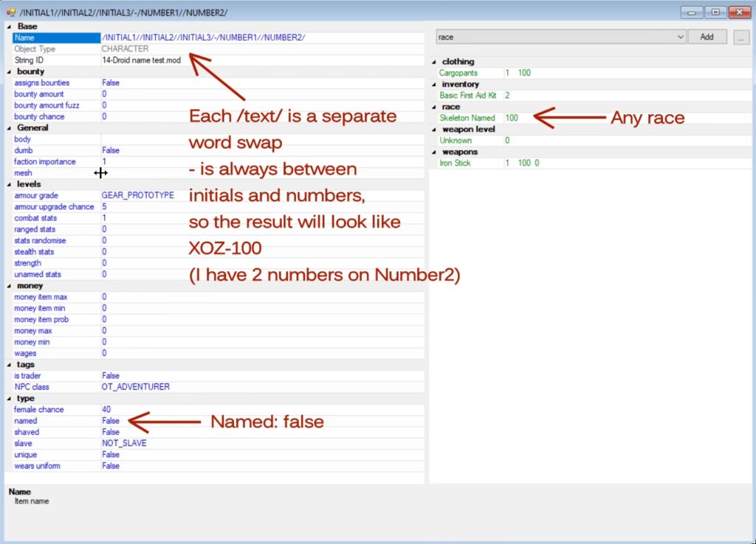Select the Basic First Aid Kit entry
756x544 pixels.
pyautogui.click(x=467, y=95)
